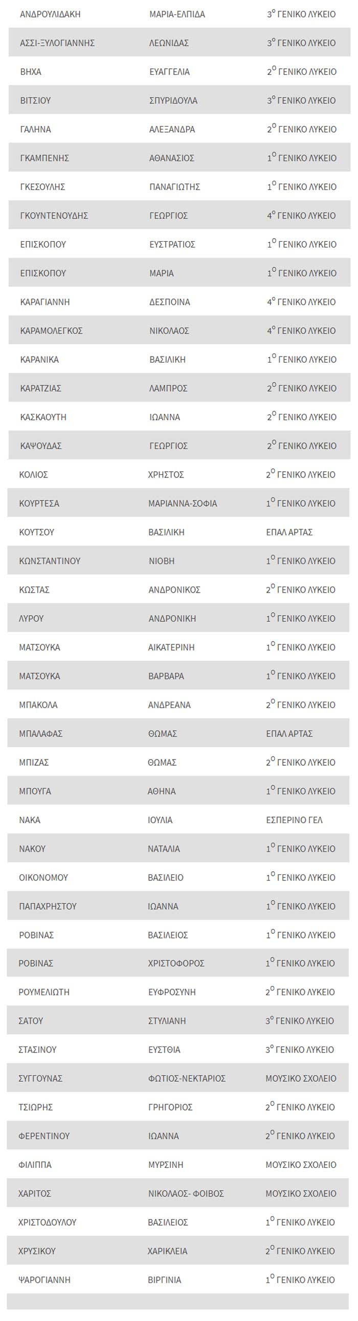Click the first name ΣΠΥΡΙΔΟΥΛΑ
Image resolution: width=358 pixels, height=1321 pixels.
[173, 100]
